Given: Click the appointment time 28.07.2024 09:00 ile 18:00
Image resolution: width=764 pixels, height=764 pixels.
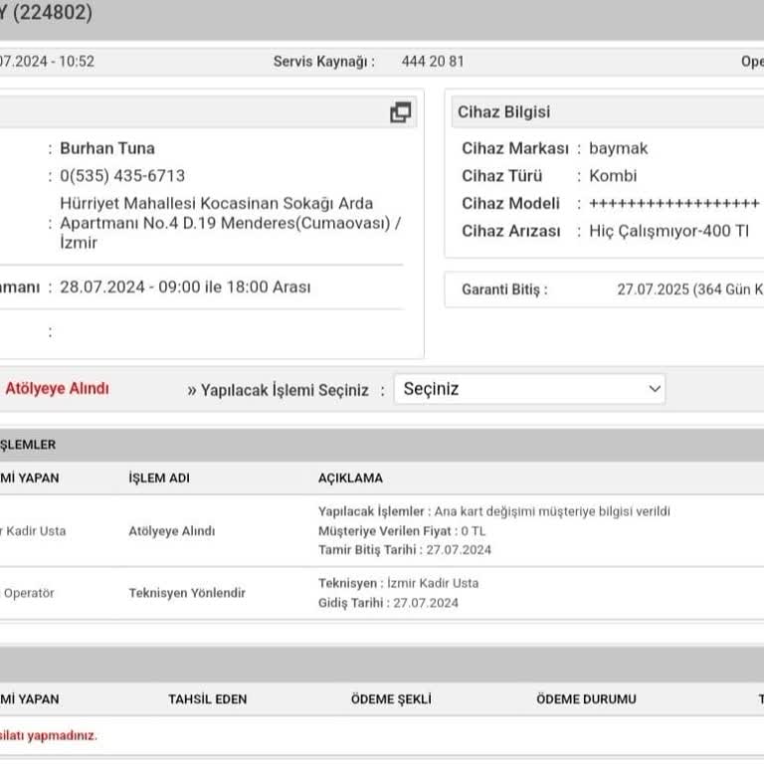Looking at the screenshot, I should [185, 287].
